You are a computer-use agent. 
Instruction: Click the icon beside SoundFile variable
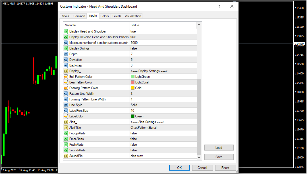[x=66, y=156]
